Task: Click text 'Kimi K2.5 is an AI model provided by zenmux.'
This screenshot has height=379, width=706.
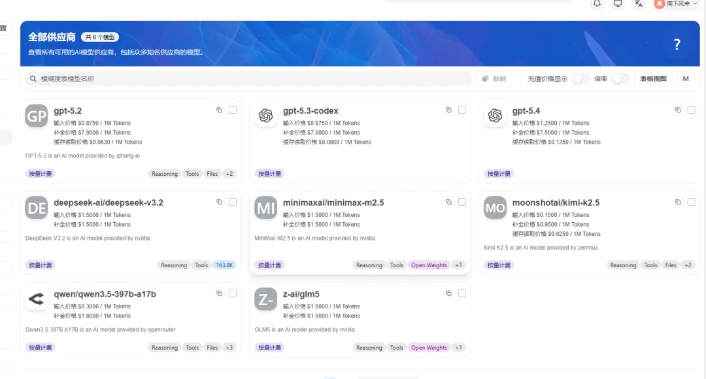Action: 541,248
